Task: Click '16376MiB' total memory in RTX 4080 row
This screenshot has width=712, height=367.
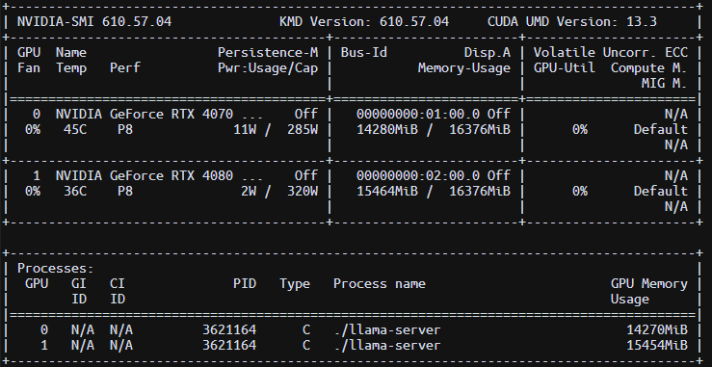Action: coord(480,192)
